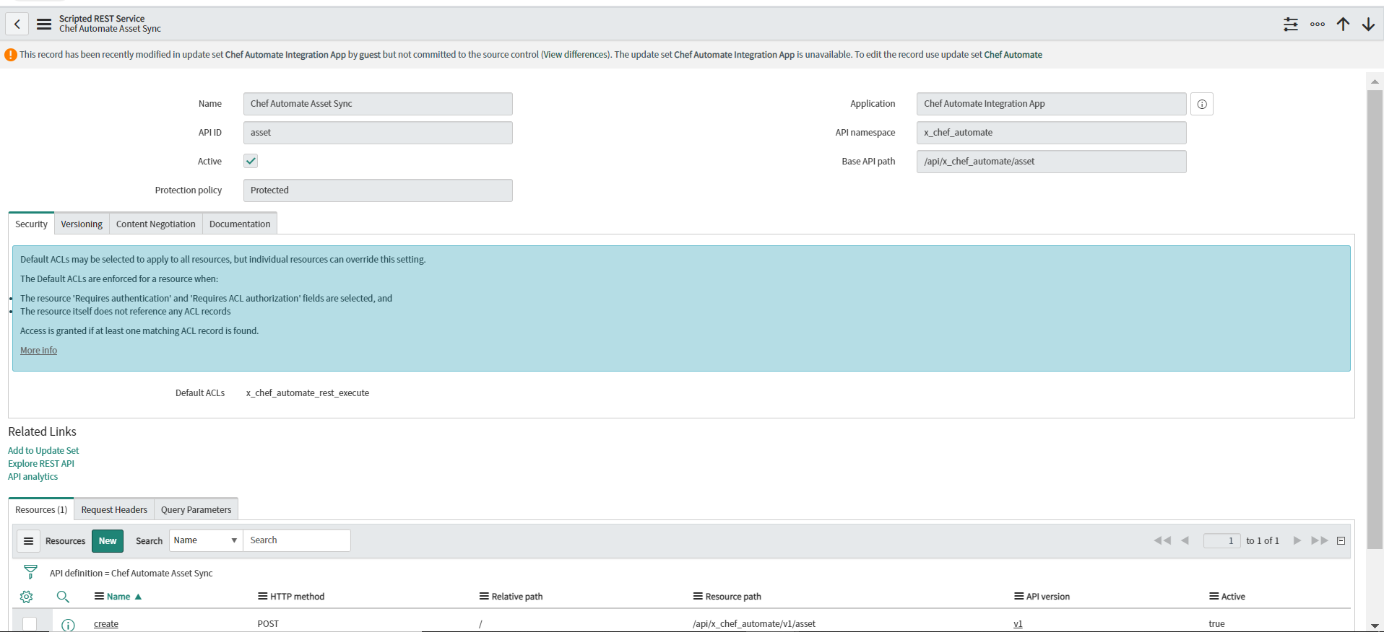Open the Resources list filter funnel icon

click(30, 572)
